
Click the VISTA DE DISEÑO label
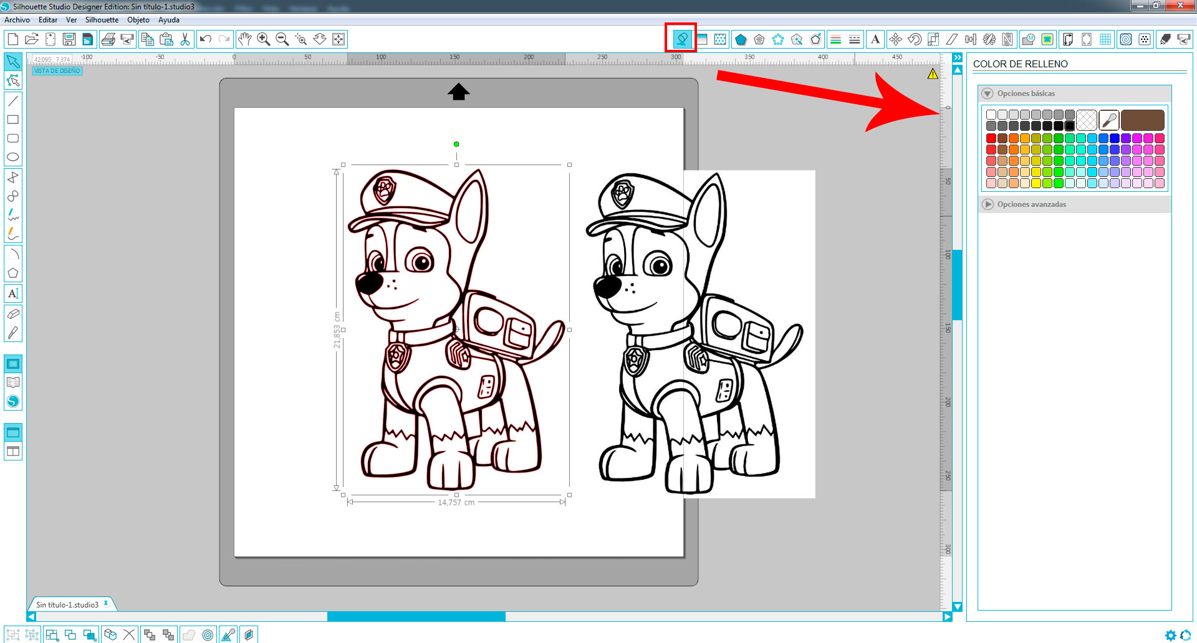57,71
